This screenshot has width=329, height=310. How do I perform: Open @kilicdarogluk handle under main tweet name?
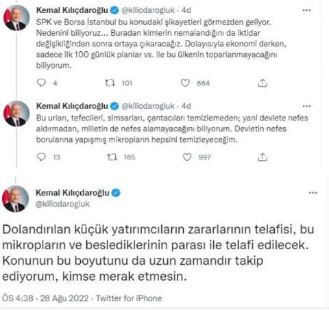(62, 204)
